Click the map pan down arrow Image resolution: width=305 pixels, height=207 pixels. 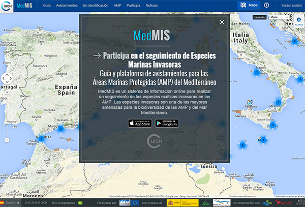coord(7,82)
